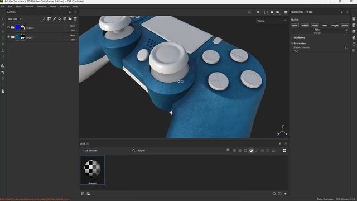Screen dimensions: 357x201
Task: Toggle the rough channel for the filter
Action: click(x=315, y=26)
